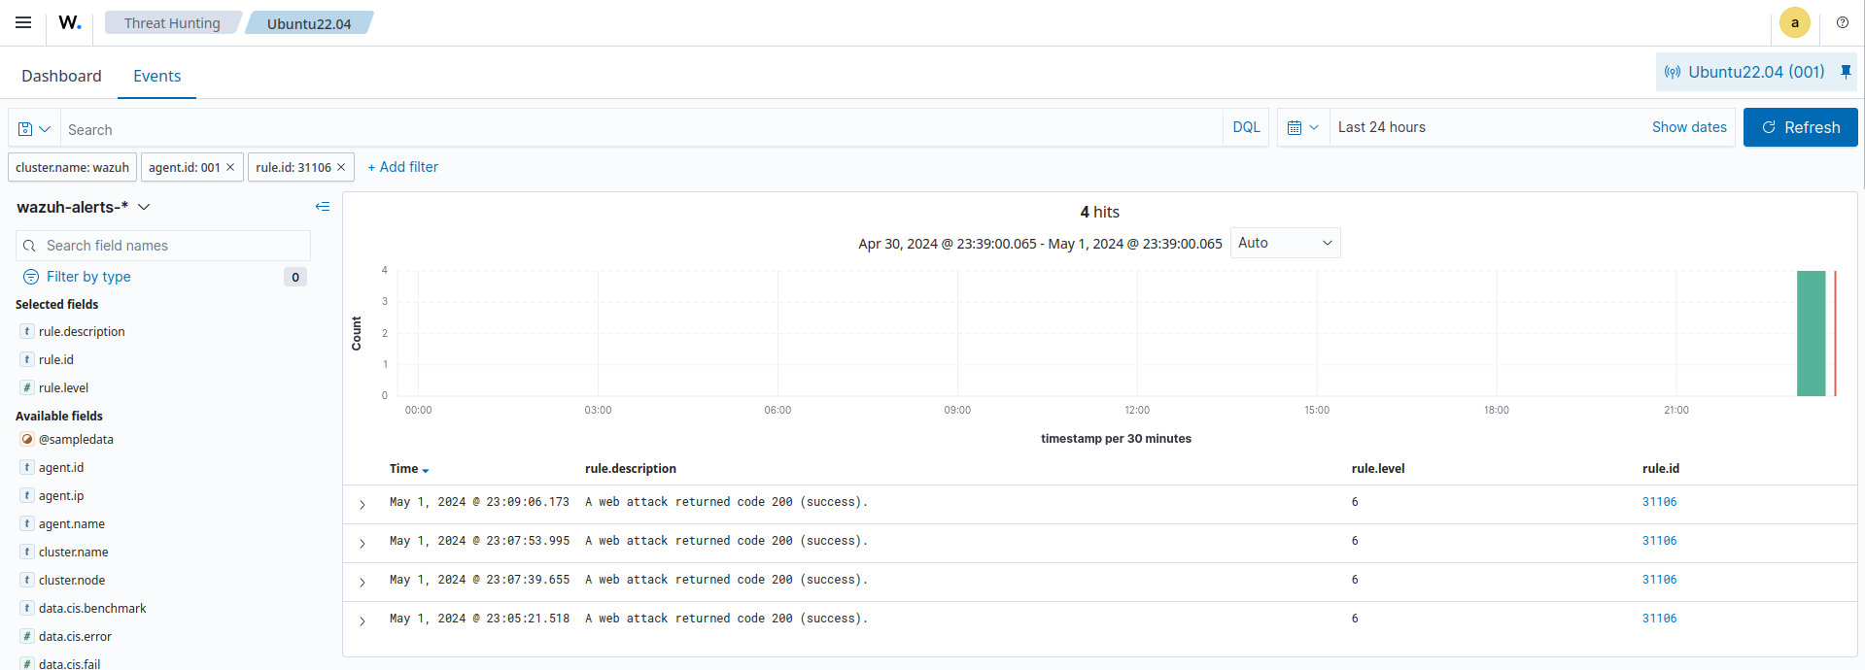This screenshot has width=1865, height=670.
Task: Click the Show dates link
Action: [x=1688, y=127]
